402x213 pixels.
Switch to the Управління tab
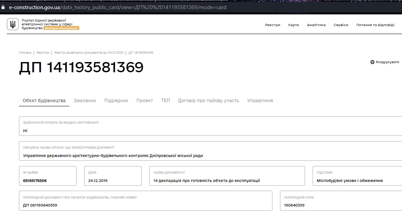coord(260,101)
